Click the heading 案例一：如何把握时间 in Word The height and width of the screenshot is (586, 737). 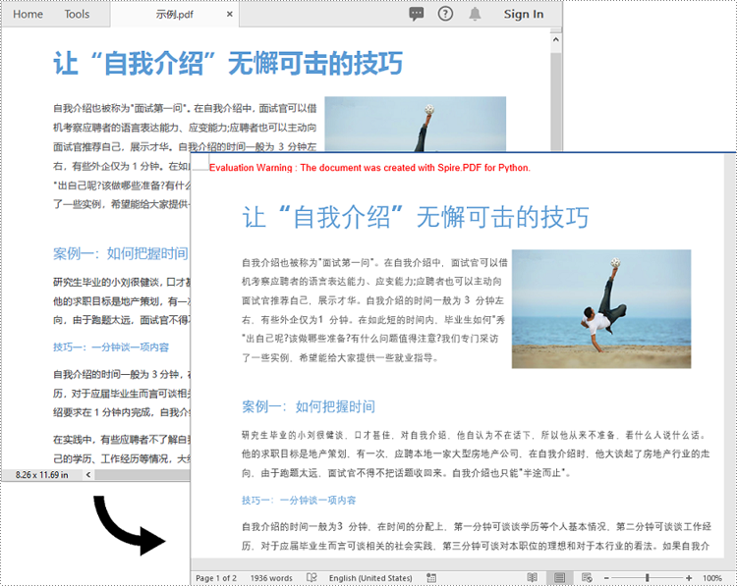click(x=309, y=406)
